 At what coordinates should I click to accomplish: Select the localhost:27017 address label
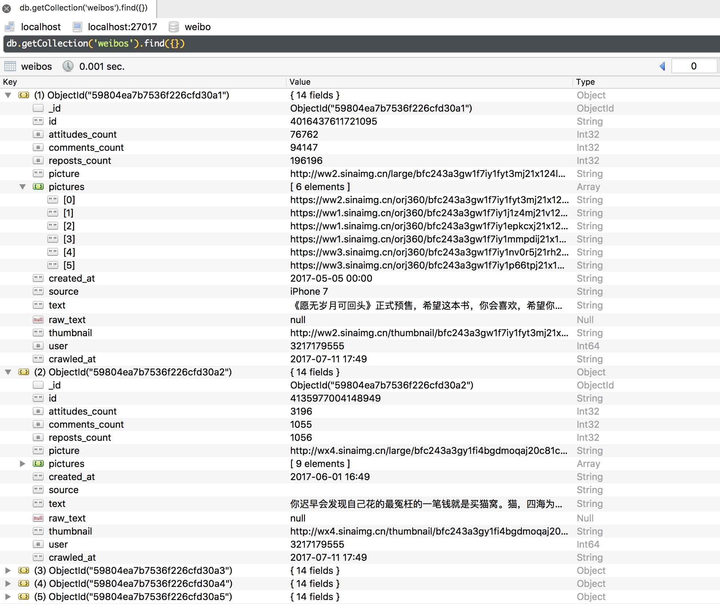123,27
